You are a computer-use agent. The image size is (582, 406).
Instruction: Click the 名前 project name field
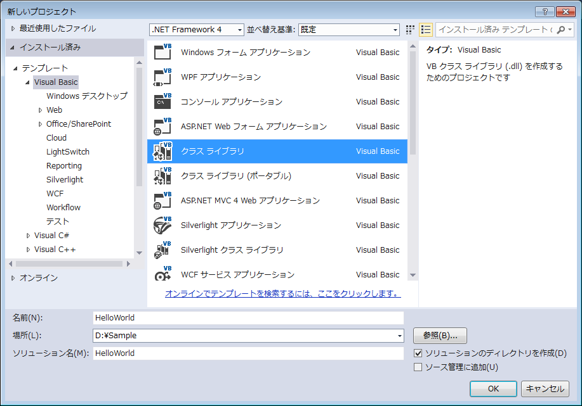pyautogui.click(x=248, y=318)
